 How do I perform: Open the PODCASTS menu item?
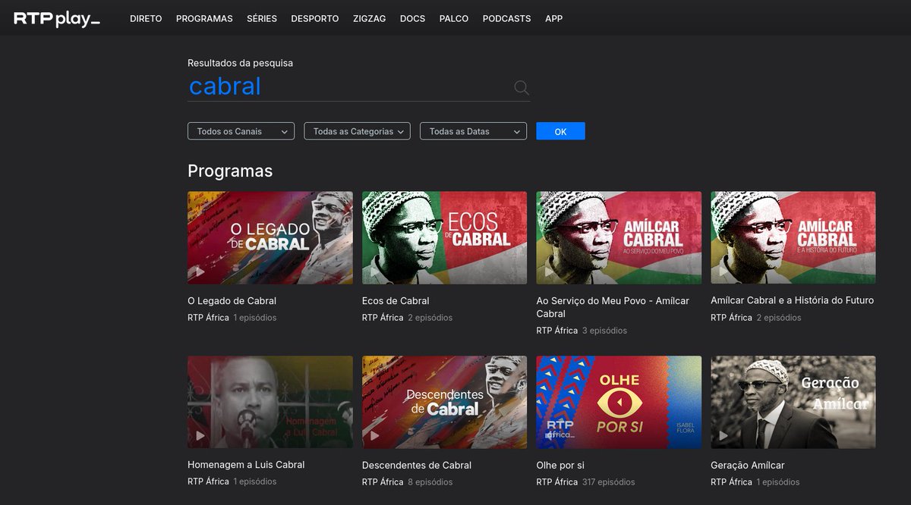pyautogui.click(x=506, y=18)
